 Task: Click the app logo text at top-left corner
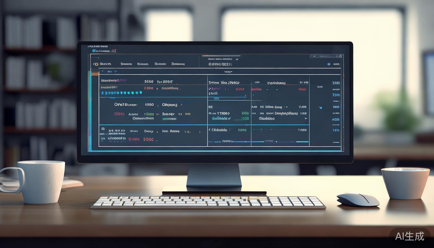(103, 51)
